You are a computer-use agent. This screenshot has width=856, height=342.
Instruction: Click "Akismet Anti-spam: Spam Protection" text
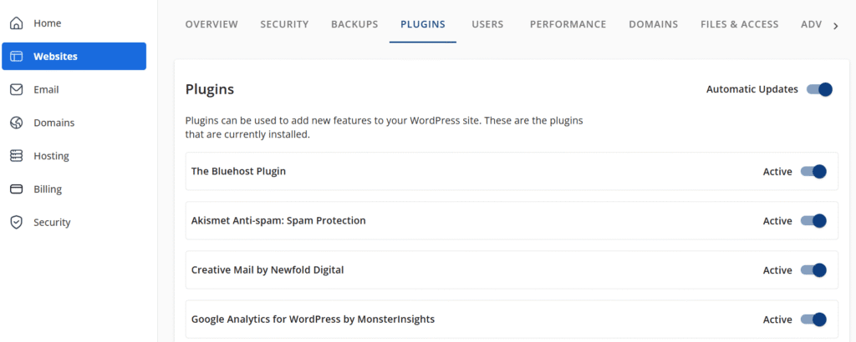278,220
